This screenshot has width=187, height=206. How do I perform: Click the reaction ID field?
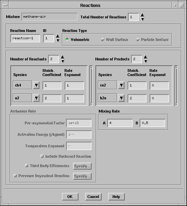pyautogui.click(x=49, y=38)
